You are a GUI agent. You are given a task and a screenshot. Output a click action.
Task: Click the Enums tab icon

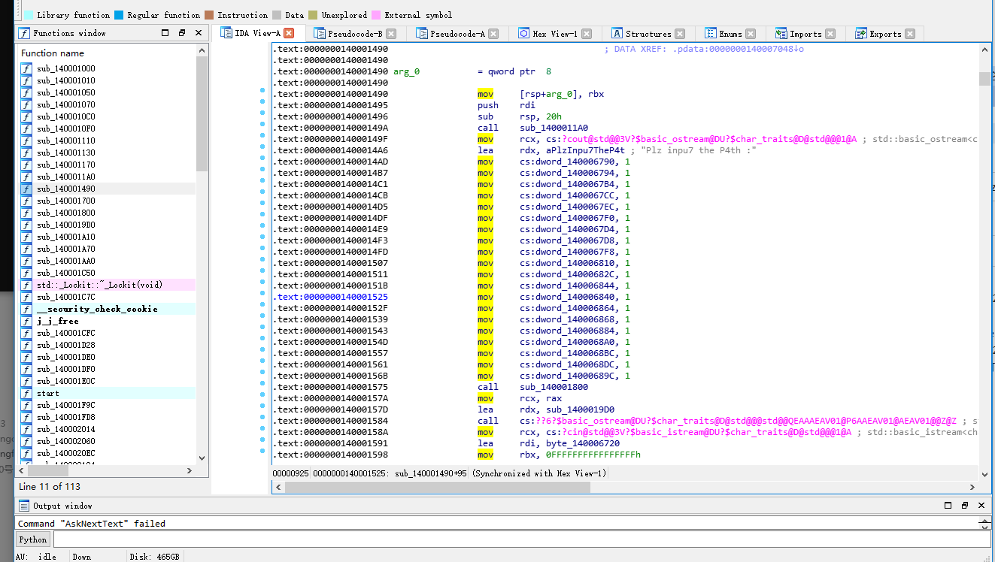tap(711, 34)
